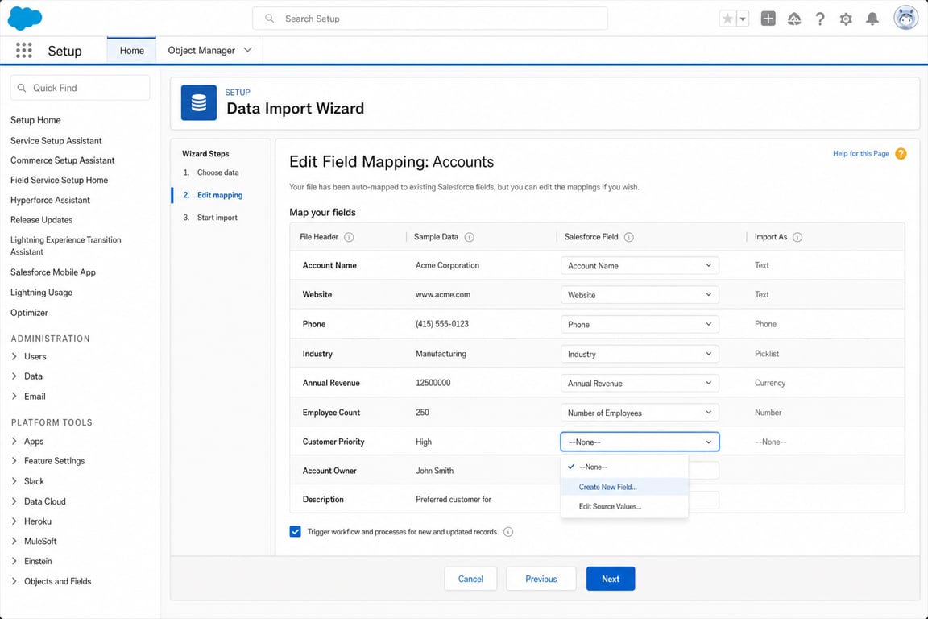
Task: Click the magnifier icon in Quick Find
Action: pos(22,89)
